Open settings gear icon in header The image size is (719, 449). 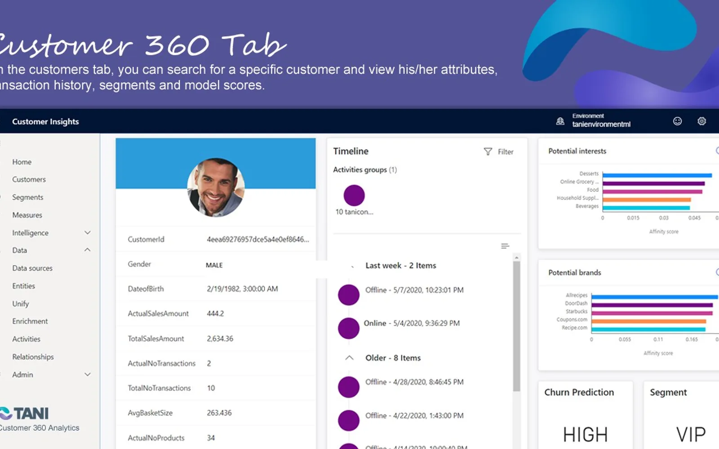[701, 121]
